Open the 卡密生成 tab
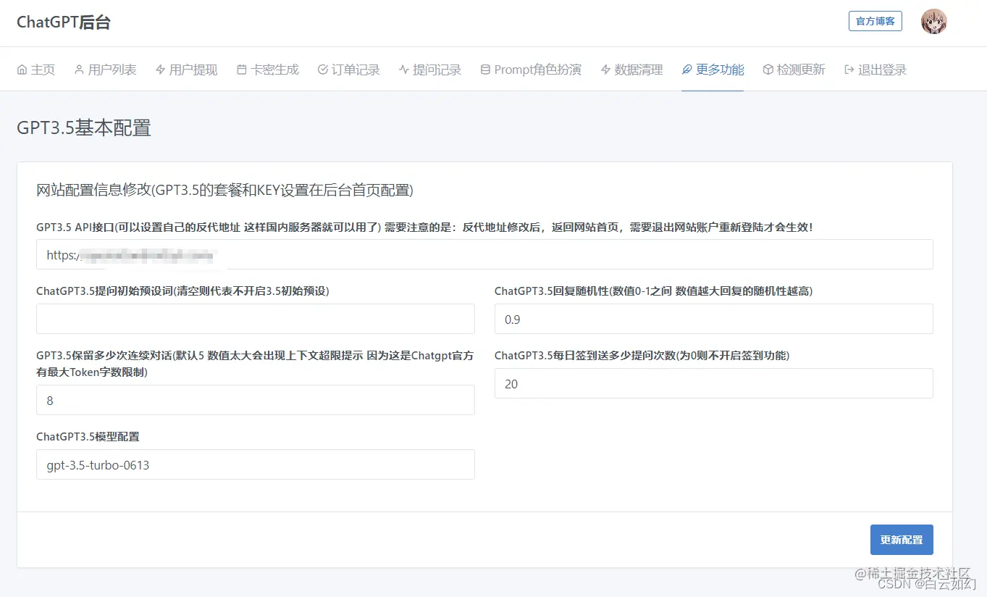Viewport: 987px width, 597px height. pyautogui.click(x=268, y=70)
